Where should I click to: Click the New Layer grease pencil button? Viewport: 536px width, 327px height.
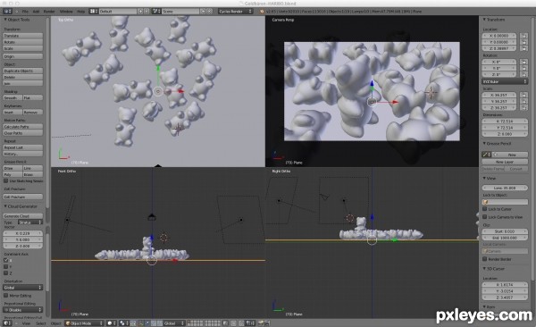point(505,162)
